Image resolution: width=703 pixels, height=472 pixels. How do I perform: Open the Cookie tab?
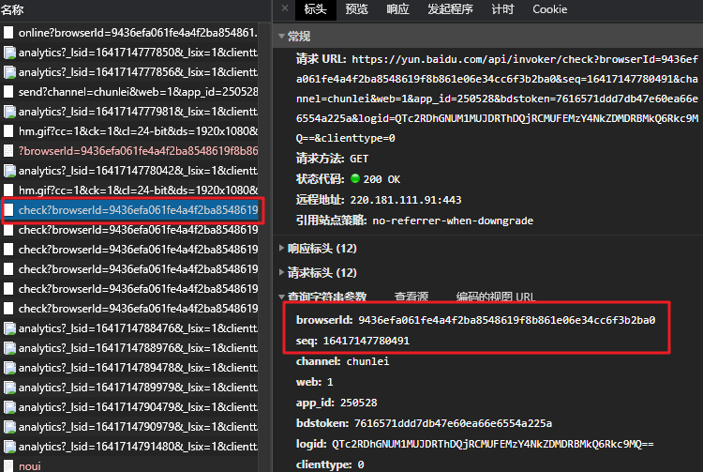(549, 9)
